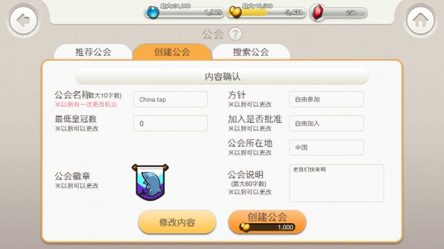
Task: Go to home via house icon
Action: coord(421,20)
